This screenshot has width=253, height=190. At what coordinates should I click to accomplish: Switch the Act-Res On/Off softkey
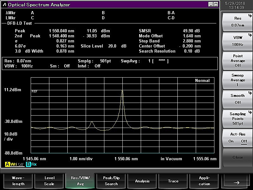pyautogui.click(x=238, y=138)
